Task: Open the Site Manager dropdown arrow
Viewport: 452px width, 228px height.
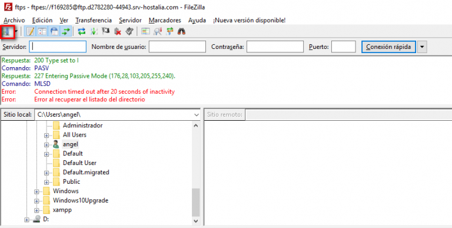Action: click(16, 31)
